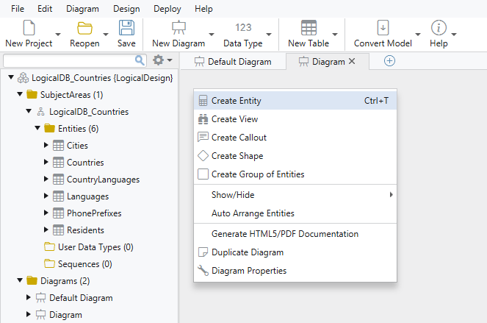
Task: Click the New Table grid icon
Action: coord(309,28)
